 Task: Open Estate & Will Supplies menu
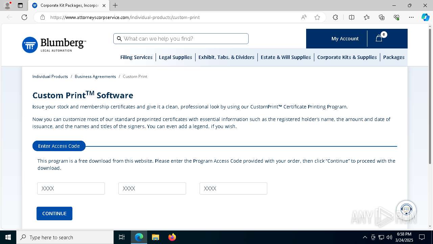click(x=286, y=57)
